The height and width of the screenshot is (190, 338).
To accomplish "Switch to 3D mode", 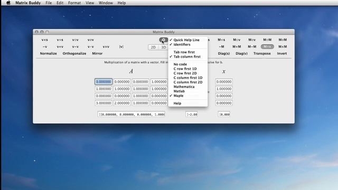I will point(163,47).
